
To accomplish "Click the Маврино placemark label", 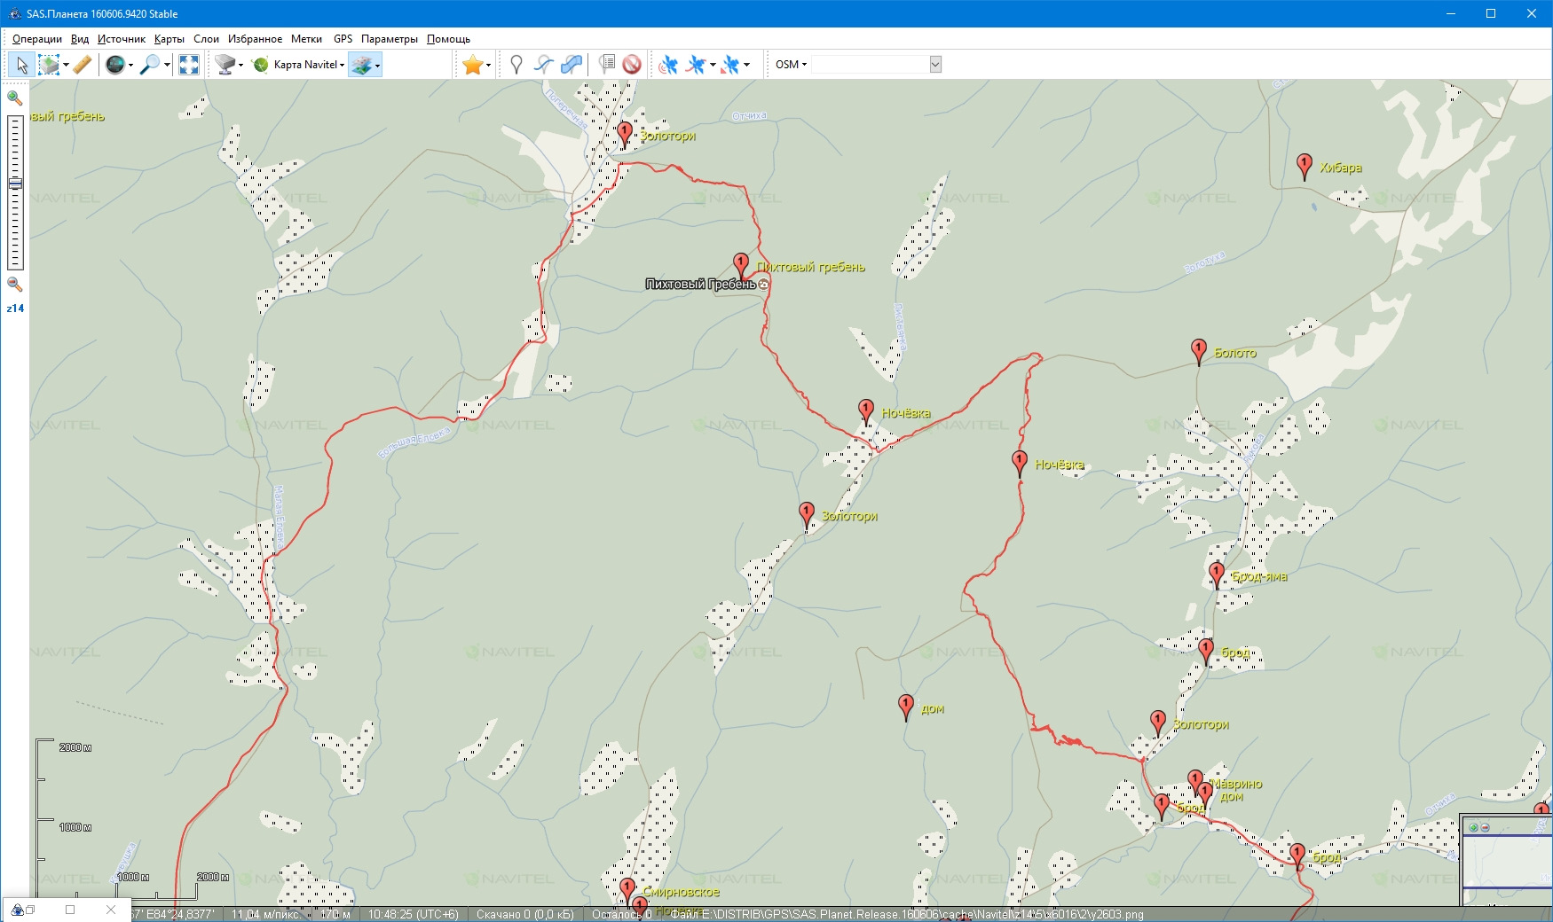I will point(1236,784).
